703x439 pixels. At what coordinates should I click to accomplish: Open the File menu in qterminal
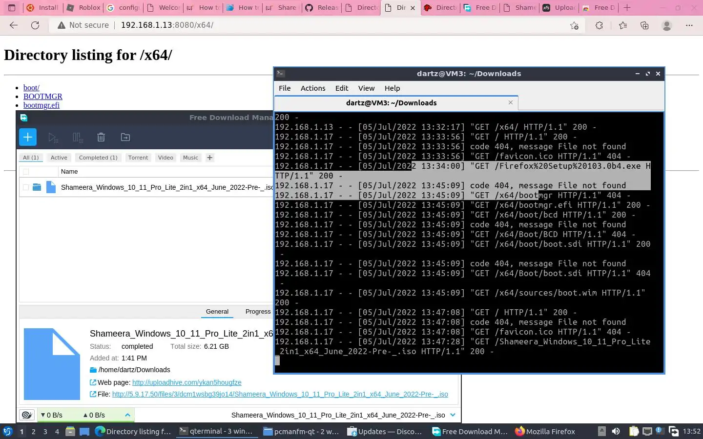tap(285, 88)
